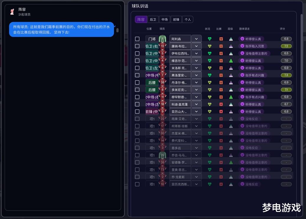Click the number 12 shirt icon
This screenshot has width=306, height=219.
click(x=162, y=46)
